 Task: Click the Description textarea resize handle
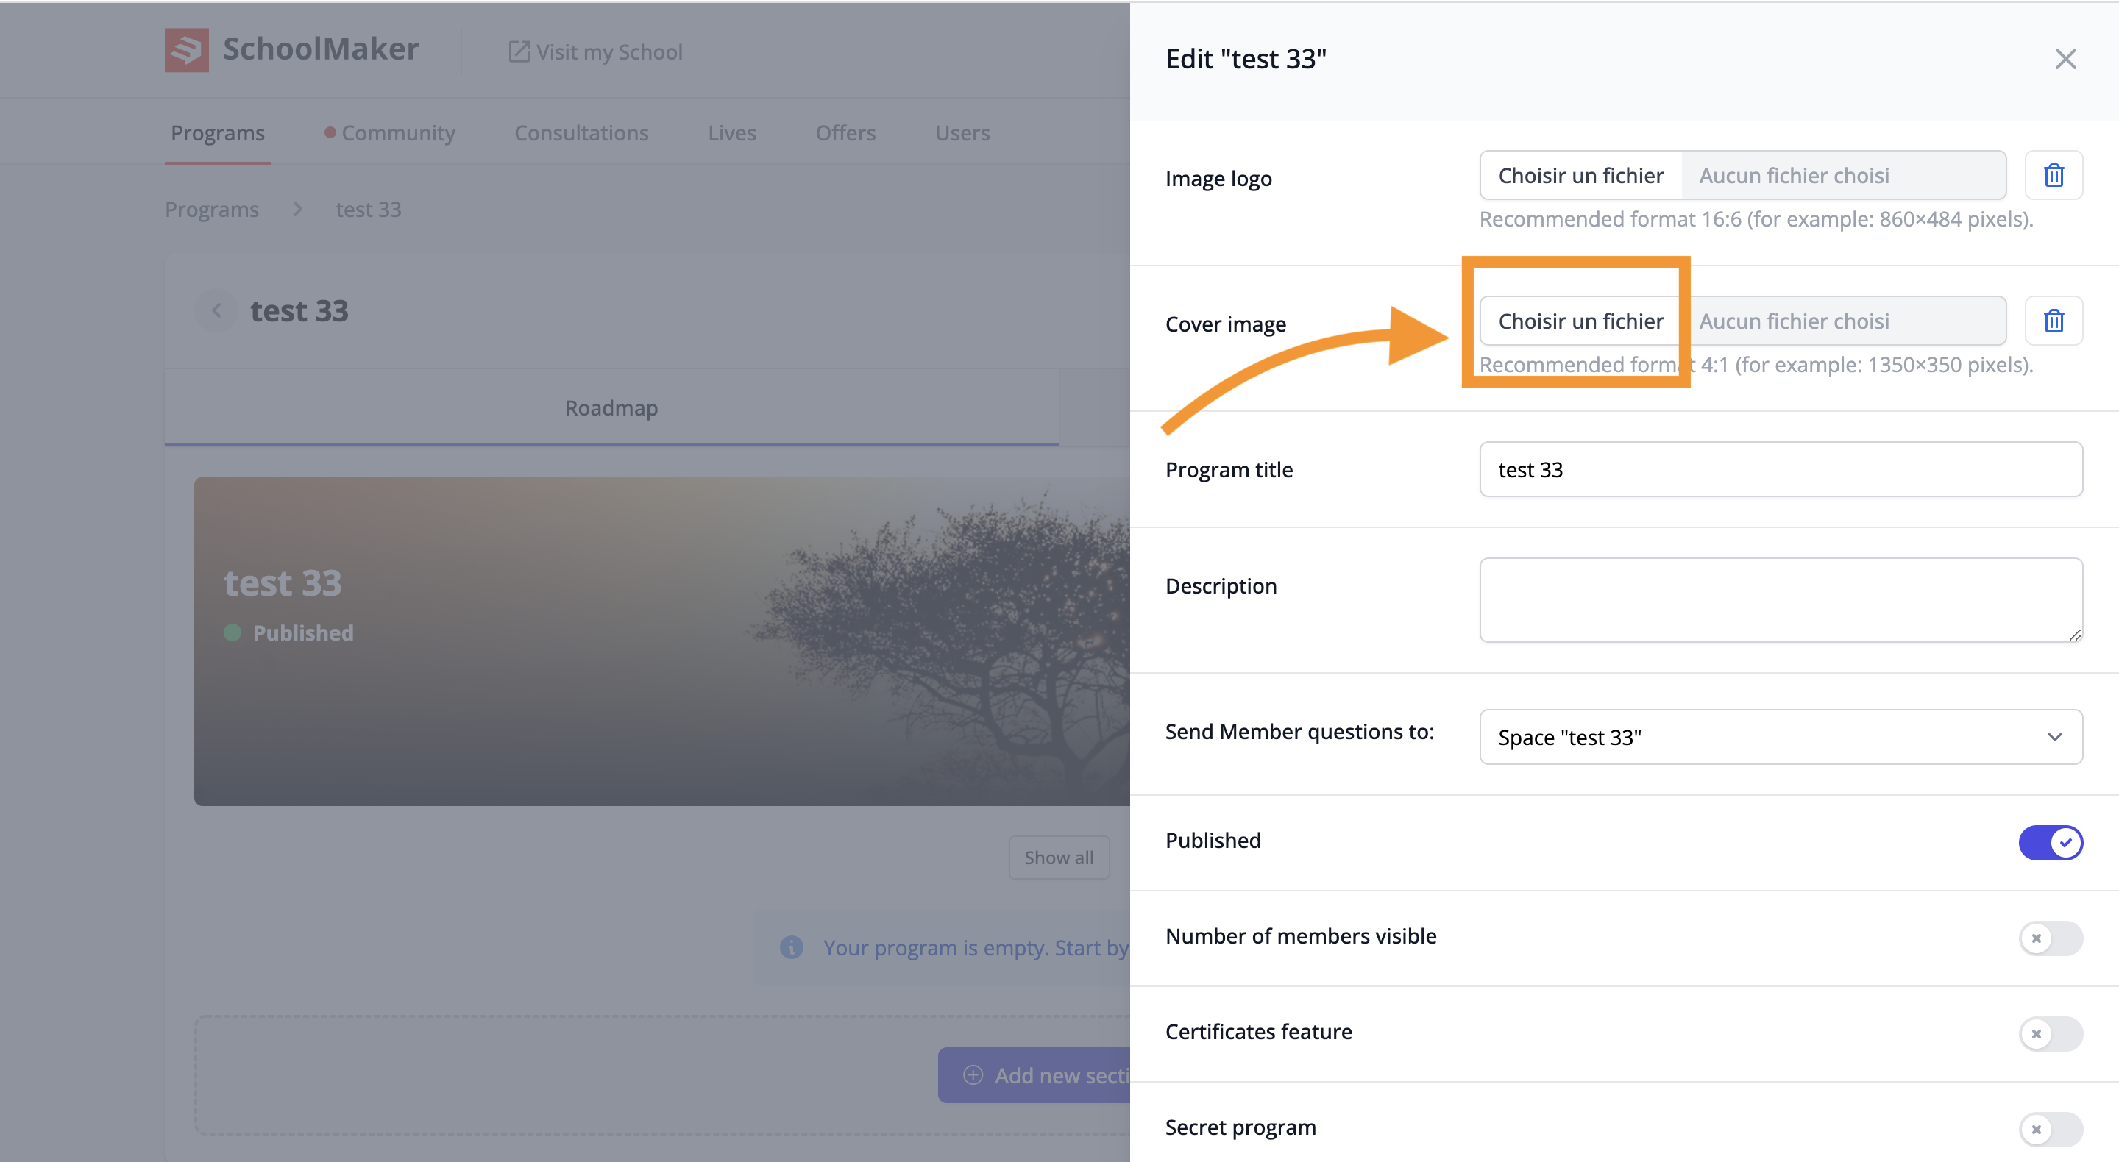point(2075,634)
